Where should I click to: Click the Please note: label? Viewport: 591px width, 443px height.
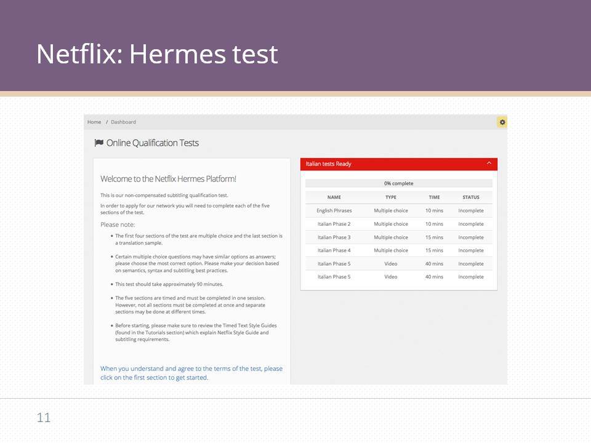click(118, 225)
